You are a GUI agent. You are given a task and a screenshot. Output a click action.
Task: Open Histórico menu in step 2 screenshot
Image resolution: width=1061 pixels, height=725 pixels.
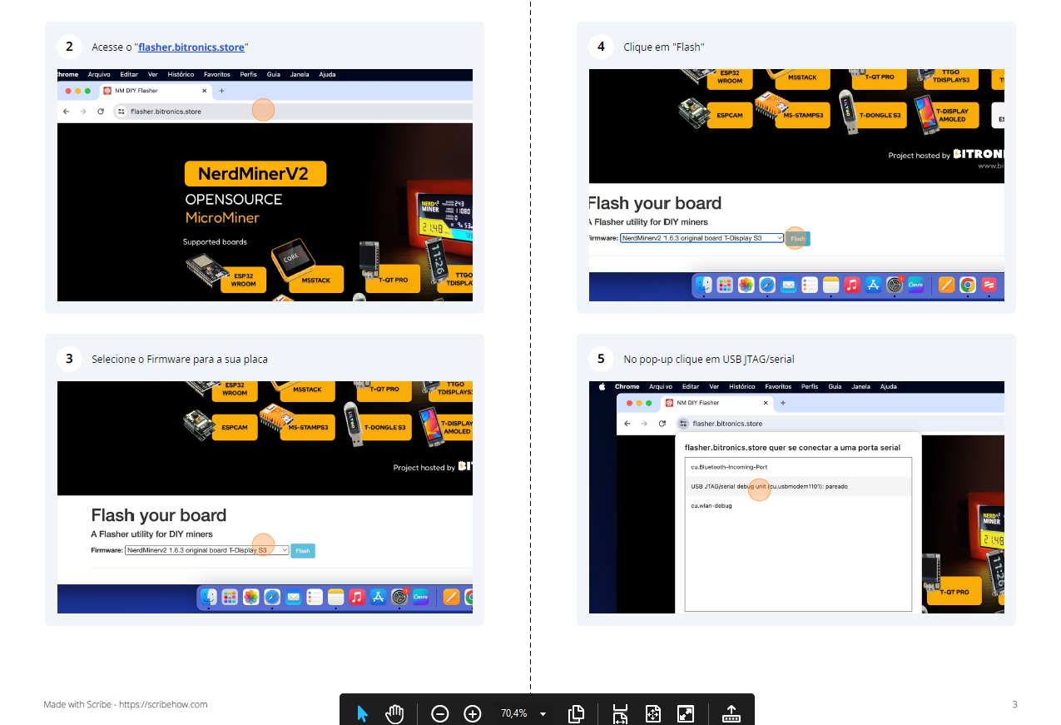(x=181, y=74)
